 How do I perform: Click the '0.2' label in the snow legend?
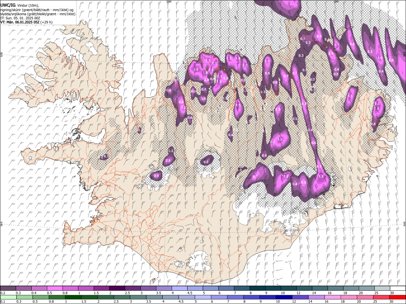pos(2,293)
